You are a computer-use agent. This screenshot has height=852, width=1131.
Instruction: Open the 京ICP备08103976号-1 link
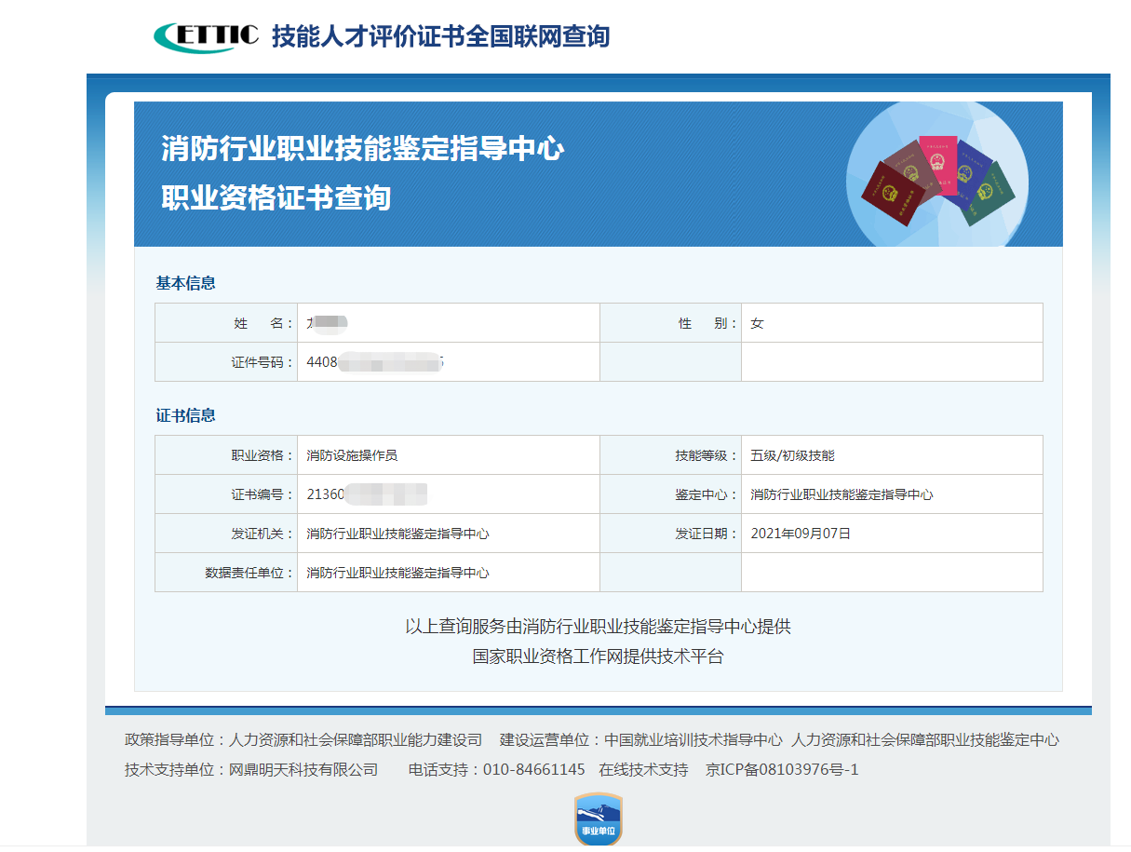(x=782, y=769)
